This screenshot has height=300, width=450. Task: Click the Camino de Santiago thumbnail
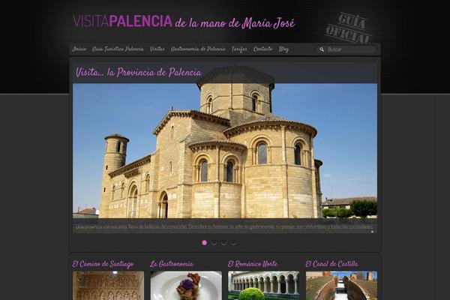click(x=109, y=286)
